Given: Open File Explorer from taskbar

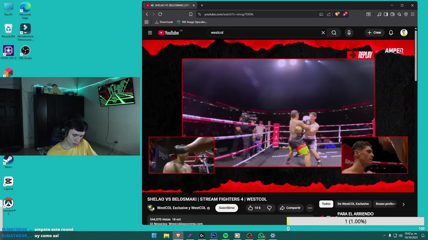Looking at the screenshot, I should click(166, 236).
